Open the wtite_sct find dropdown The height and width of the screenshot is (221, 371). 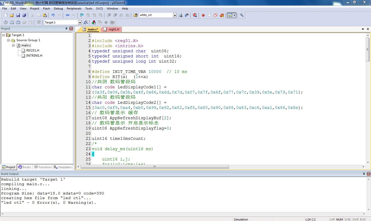pyautogui.click(x=175, y=15)
